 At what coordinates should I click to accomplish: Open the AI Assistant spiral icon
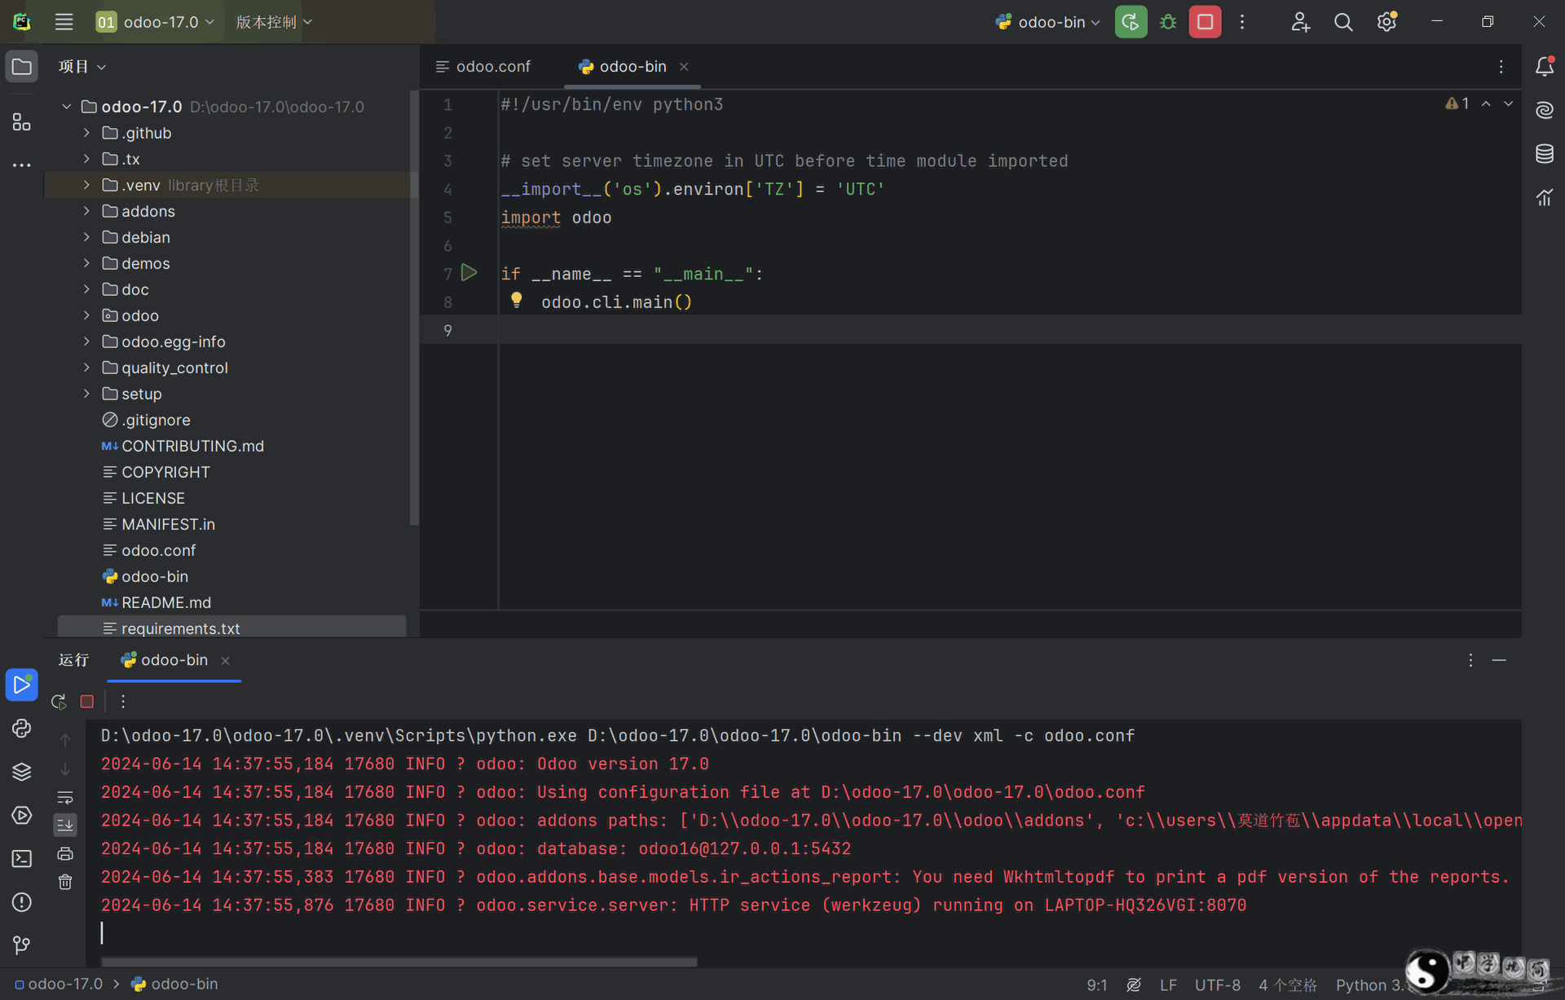(1545, 110)
